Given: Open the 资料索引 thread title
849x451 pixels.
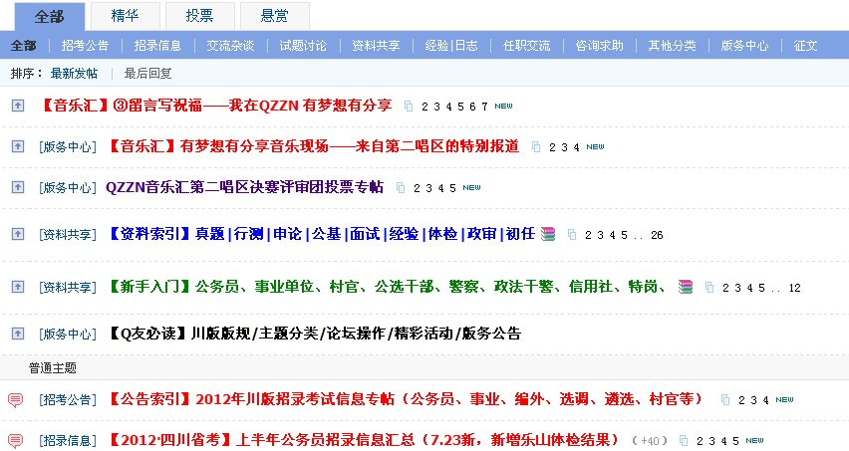Looking at the screenshot, I should [x=322, y=234].
